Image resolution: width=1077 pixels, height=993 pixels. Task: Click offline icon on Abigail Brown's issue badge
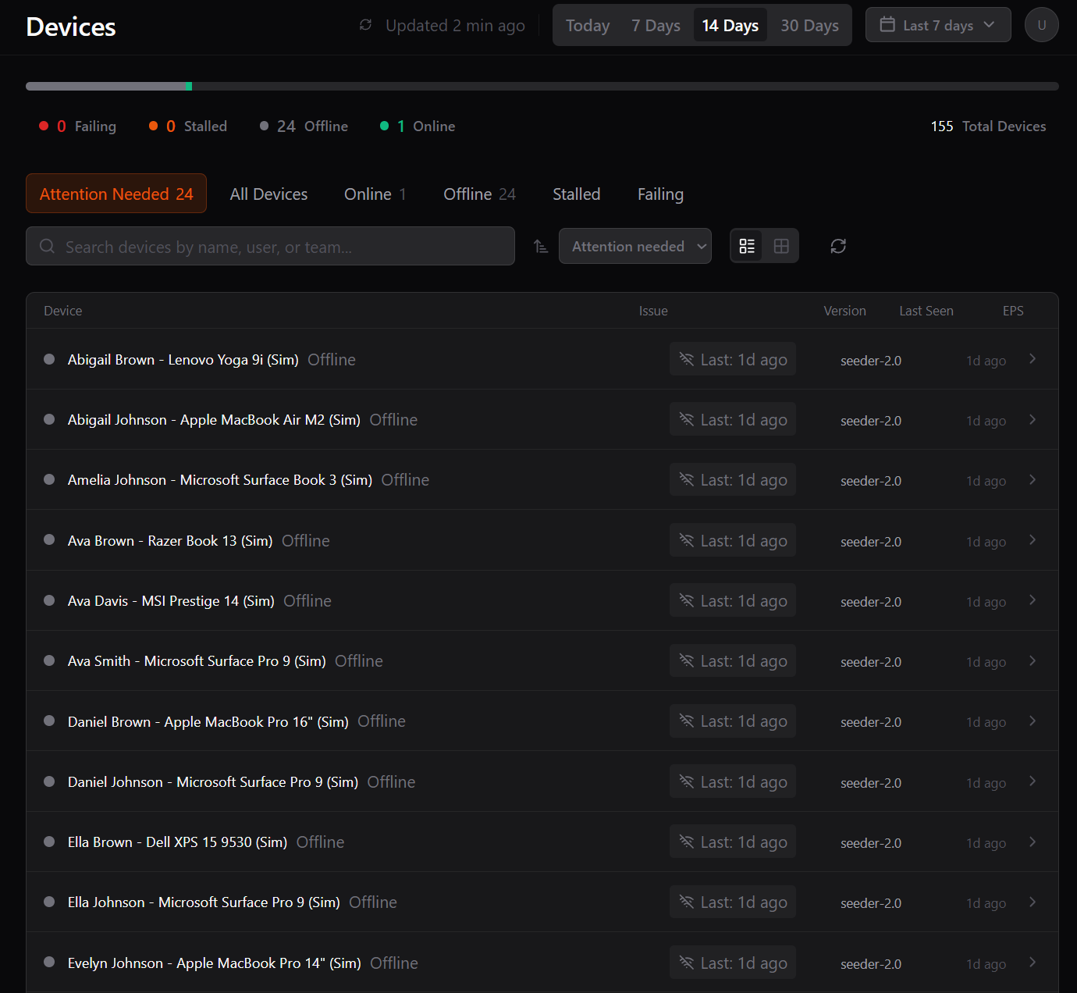[687, 359]
